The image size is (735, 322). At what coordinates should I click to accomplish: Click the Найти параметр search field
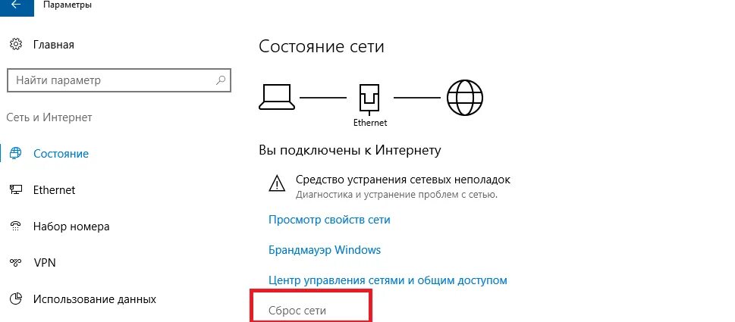point(119,80)
